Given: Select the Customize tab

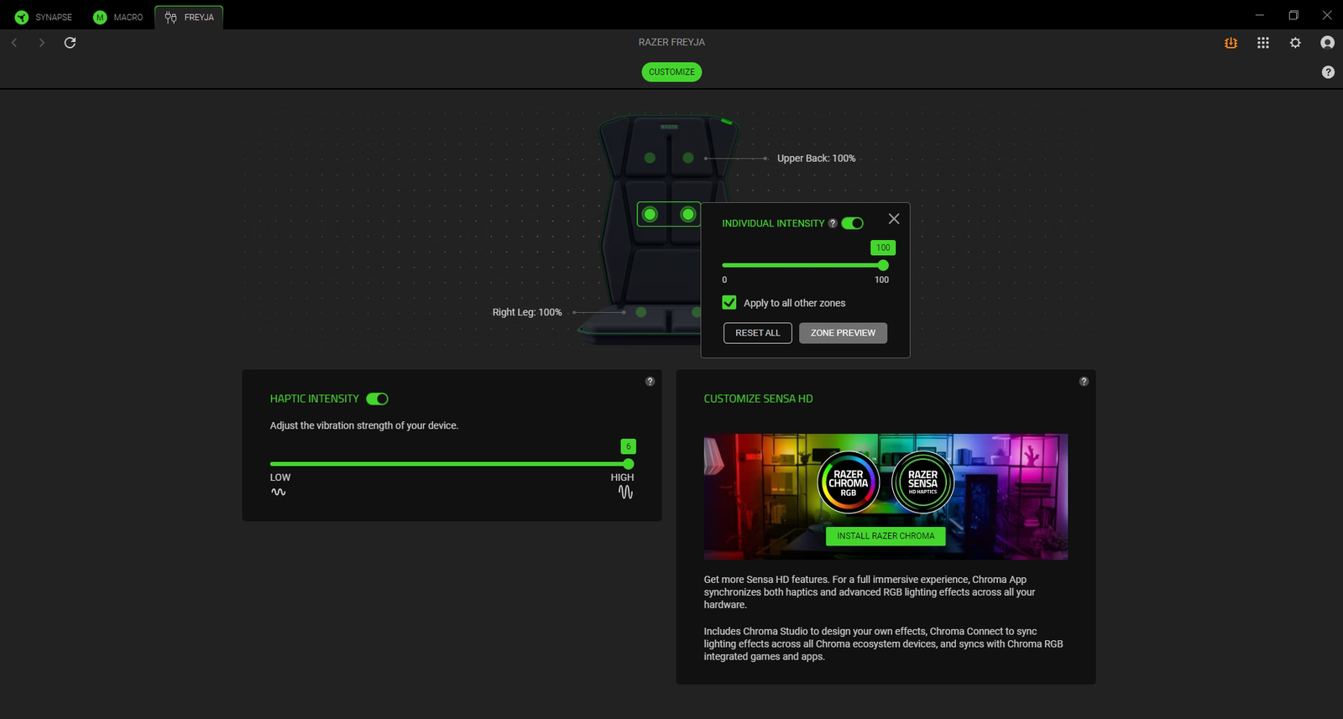Looking at the screenshot, I should 671,72.
